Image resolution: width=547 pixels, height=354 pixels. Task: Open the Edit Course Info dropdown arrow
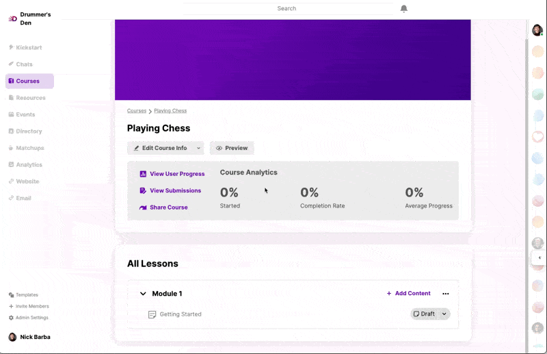click(198, 148)
